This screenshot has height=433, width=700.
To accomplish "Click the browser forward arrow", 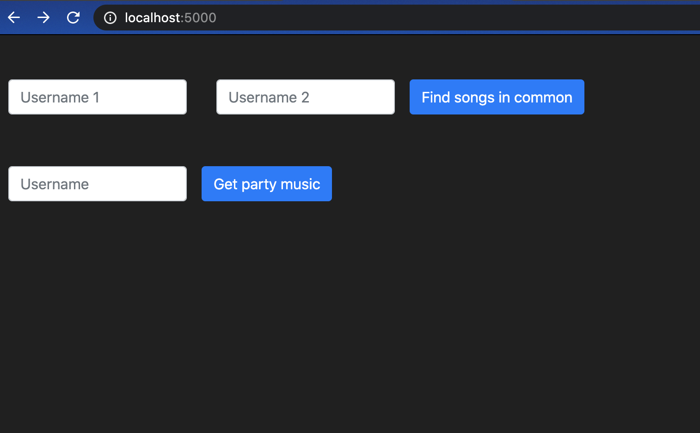I will click(43, 18).
